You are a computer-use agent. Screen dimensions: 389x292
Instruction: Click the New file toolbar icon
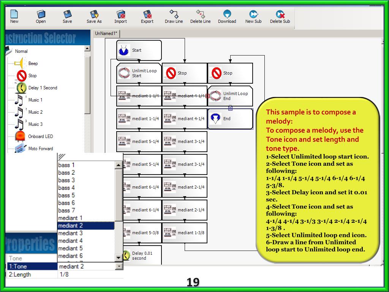pos(14,16)
